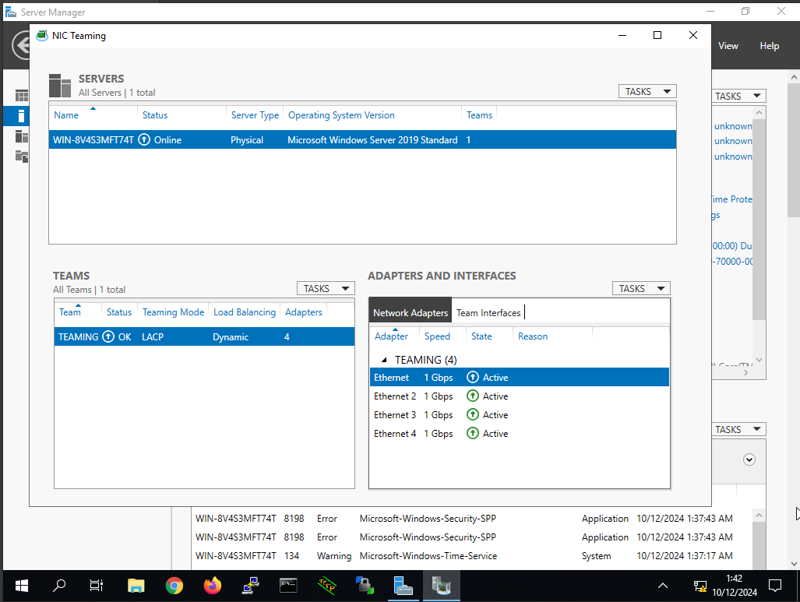Open the TEAMS section TASKS dropdown
This screenshot has height=602, width=800.
click(325, 288)
